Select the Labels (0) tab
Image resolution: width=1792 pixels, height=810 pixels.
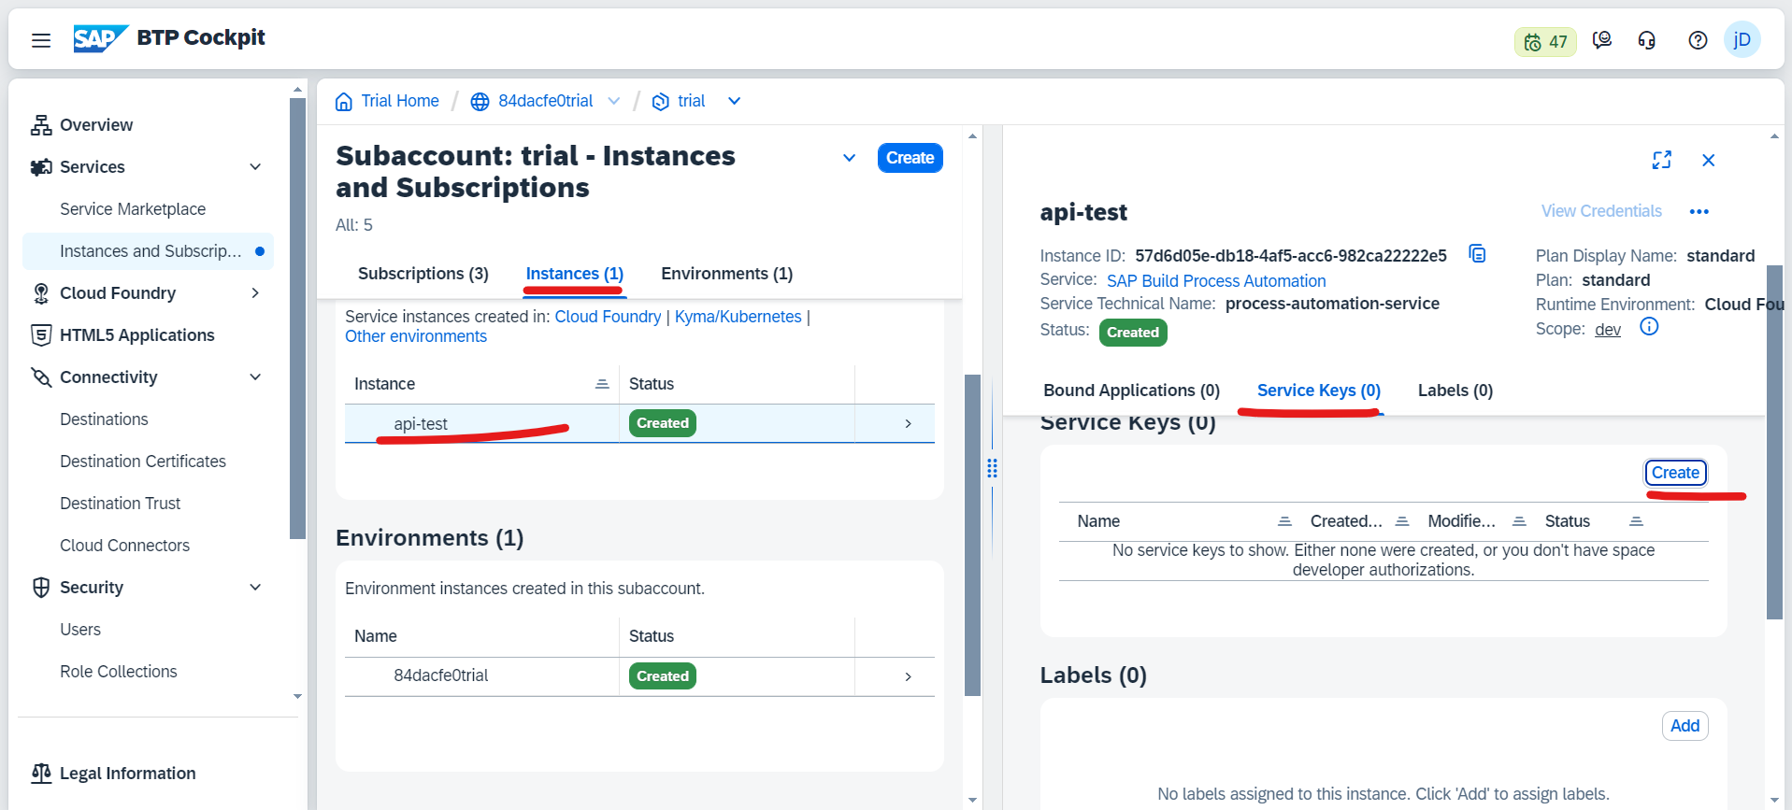coord(1455,391)
